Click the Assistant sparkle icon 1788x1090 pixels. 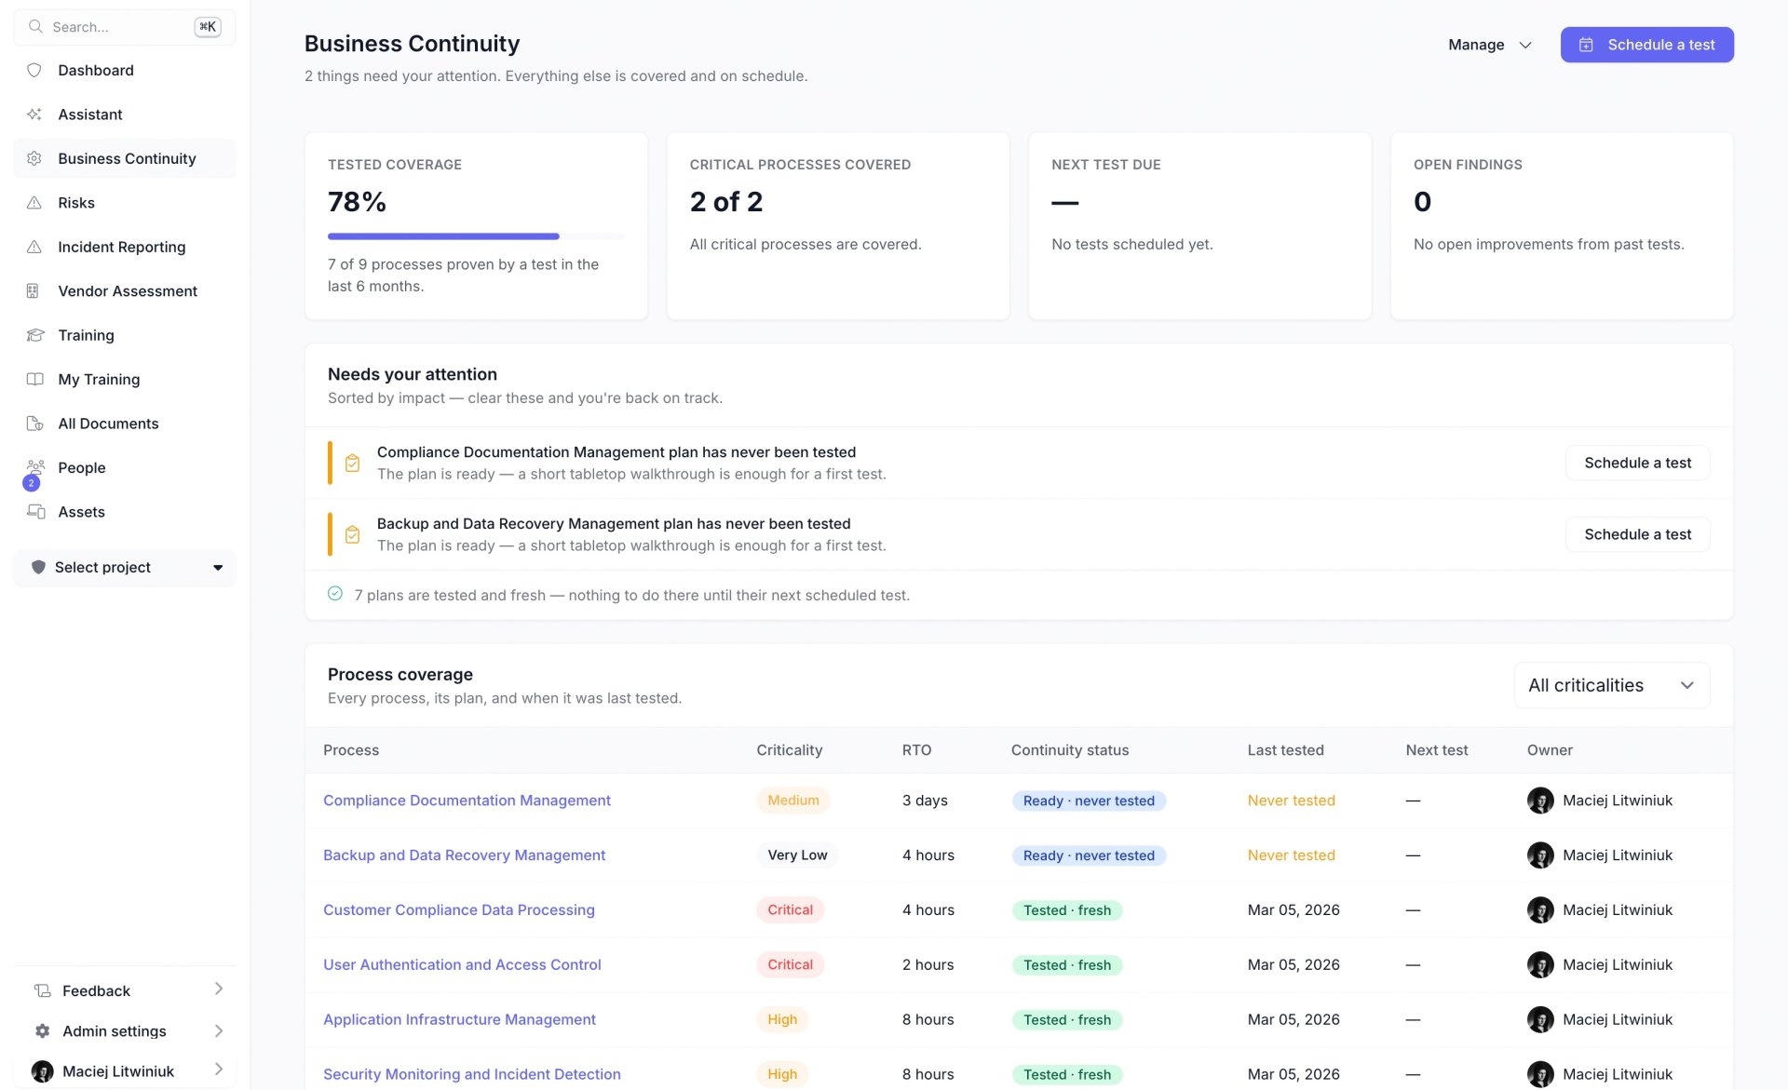[x=34, y=114]
